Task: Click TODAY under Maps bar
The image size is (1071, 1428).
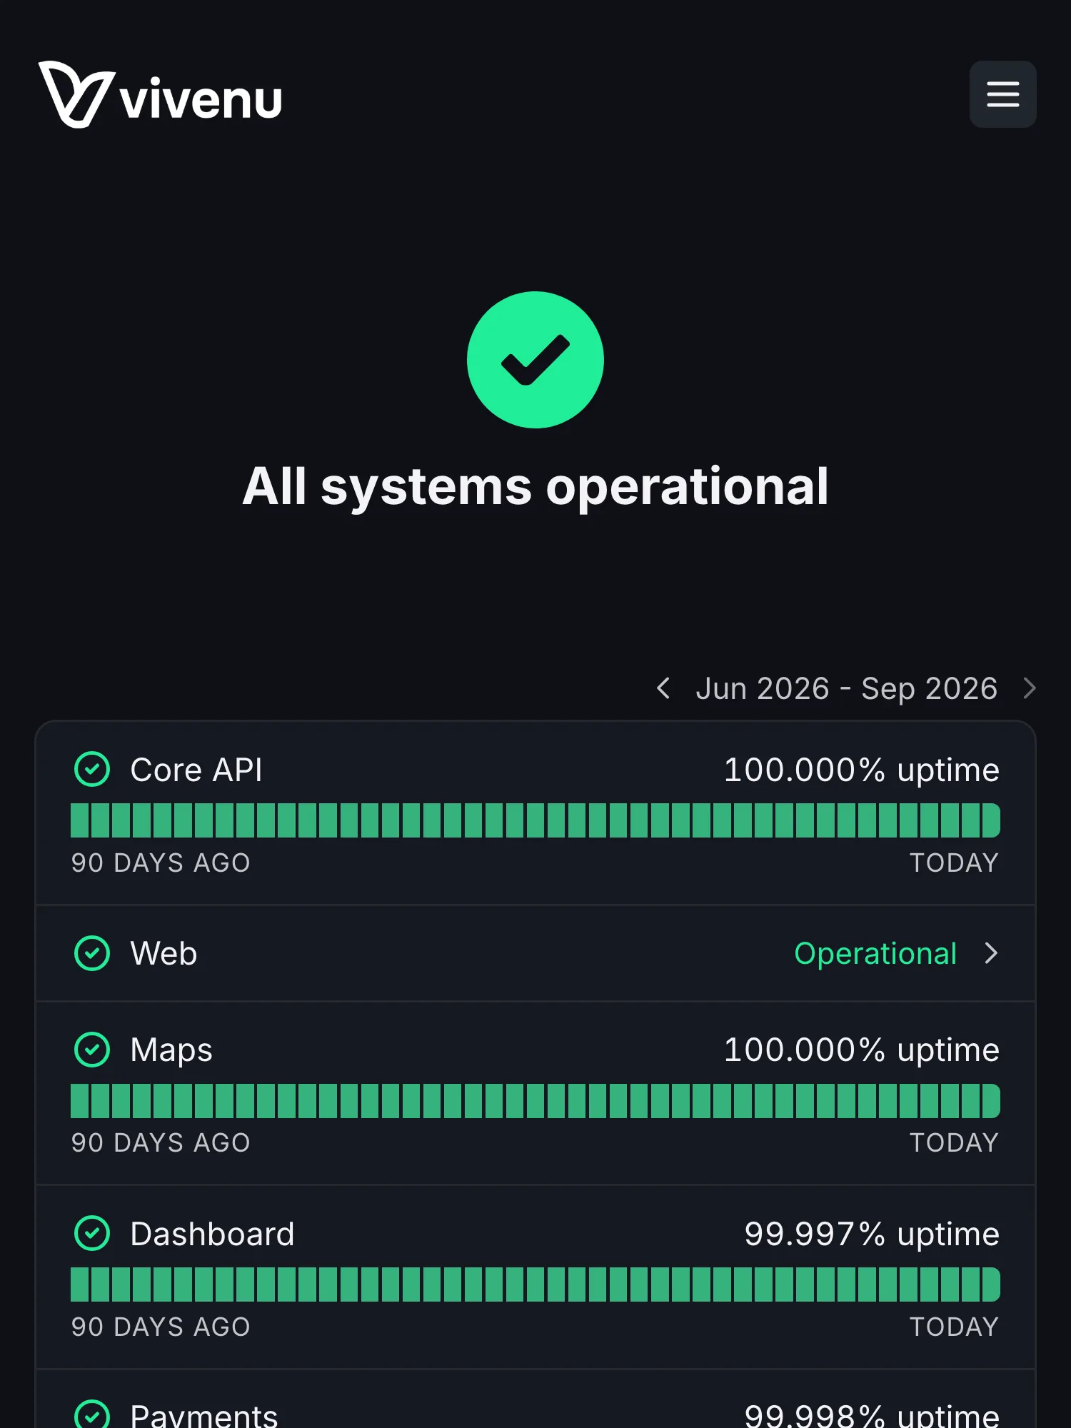Action: (954, 1142)
